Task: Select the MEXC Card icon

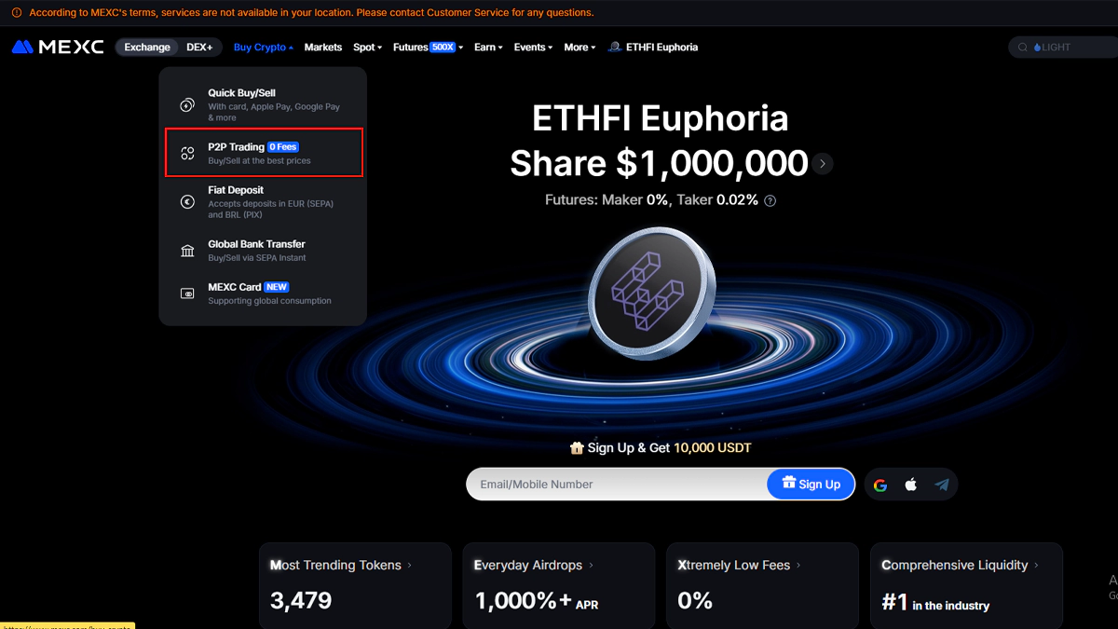Action: click(x=187, y=293)
